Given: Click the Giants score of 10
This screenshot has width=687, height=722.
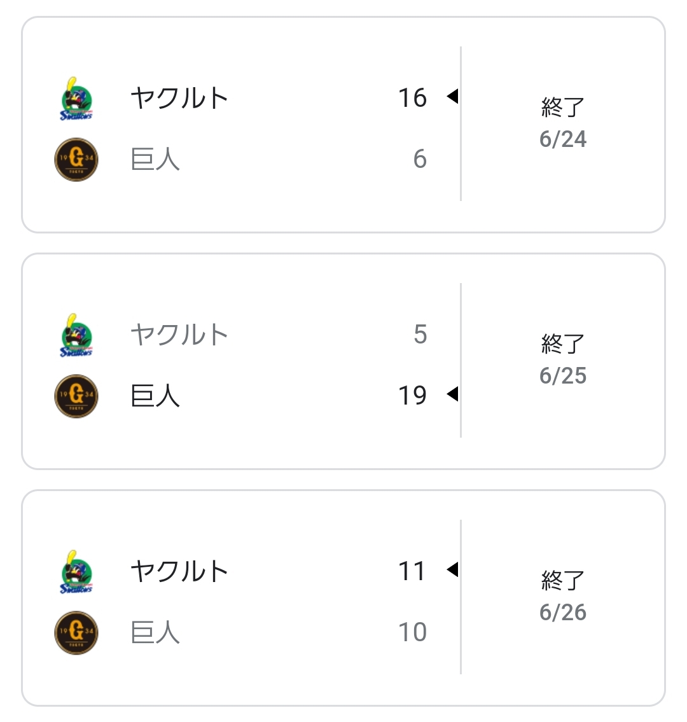Looking at the screenshot, I should [x=412, y=632].
